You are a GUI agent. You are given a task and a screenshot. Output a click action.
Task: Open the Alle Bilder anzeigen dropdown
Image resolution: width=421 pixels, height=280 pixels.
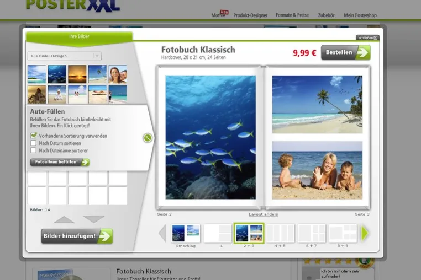tap(65, 56)
